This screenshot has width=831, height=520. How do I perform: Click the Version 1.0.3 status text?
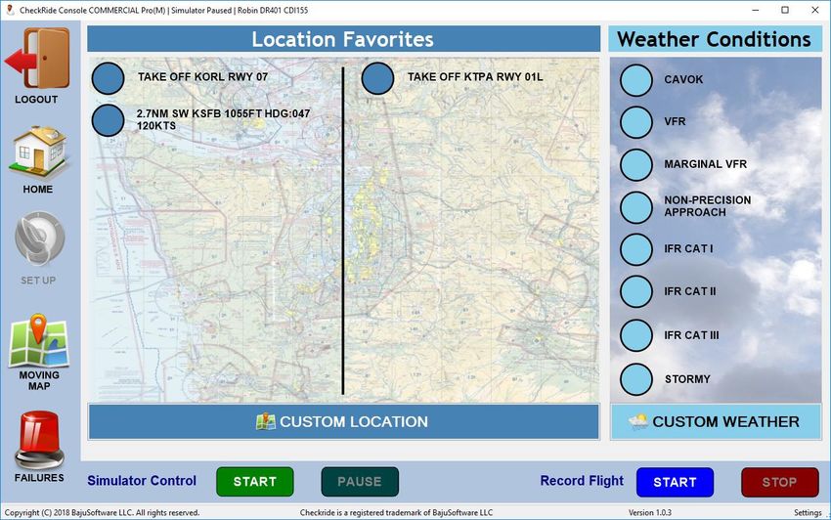[x=650, y=512]
